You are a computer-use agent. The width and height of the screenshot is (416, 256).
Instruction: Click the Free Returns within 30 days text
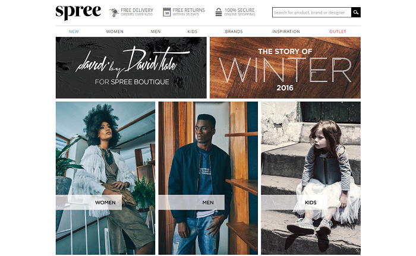click(x=189, y=12)
